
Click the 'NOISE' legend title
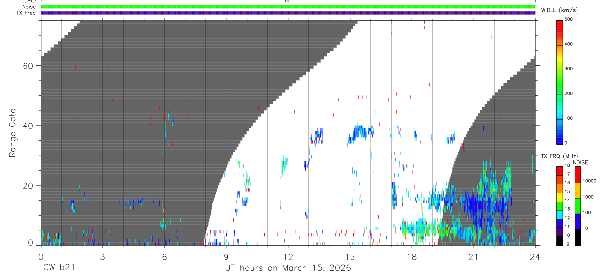pos(580,162)
